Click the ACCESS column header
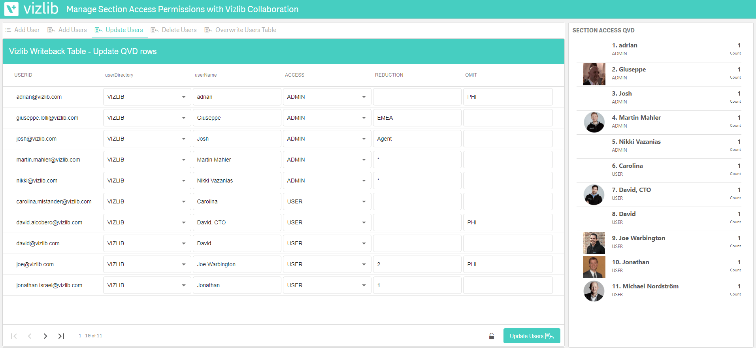756x348 pixels. (x=294, y=75)
